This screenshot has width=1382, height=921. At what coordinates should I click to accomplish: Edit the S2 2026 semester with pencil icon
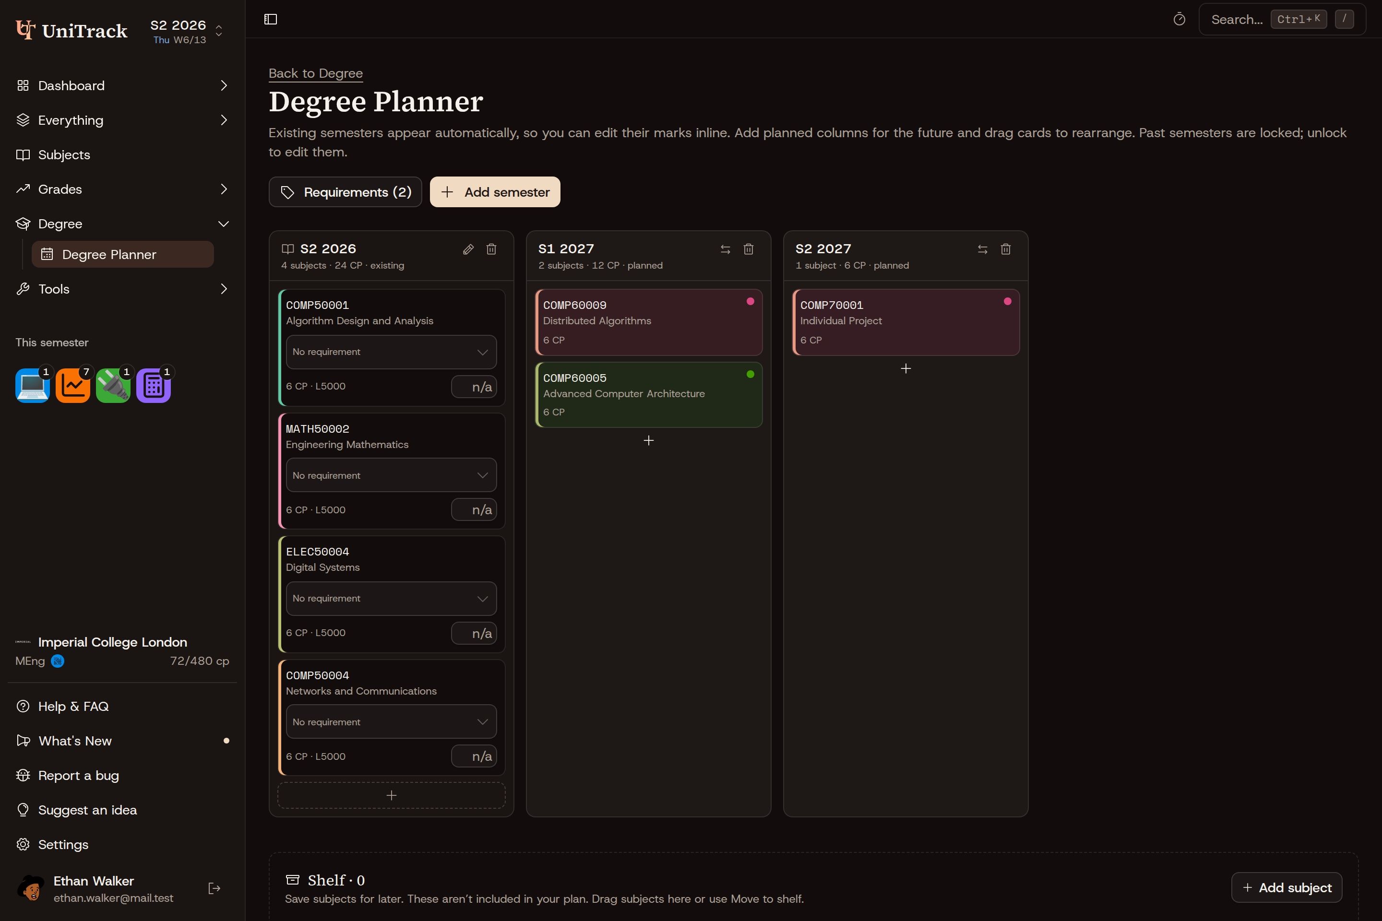(468, 249)
